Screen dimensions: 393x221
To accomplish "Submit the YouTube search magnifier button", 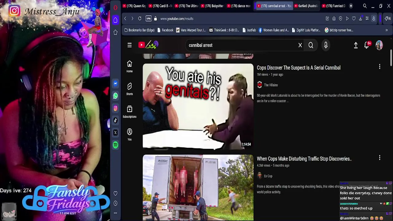I will [311, 45].
